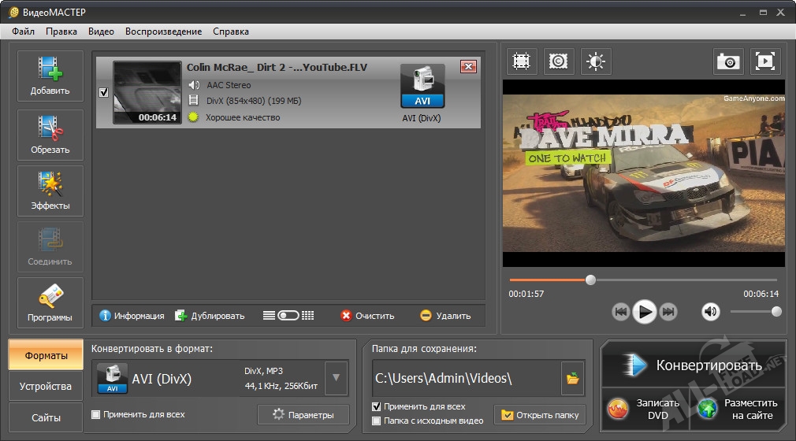Image resolution: width=796 pixels, height=441 pixels.
Task: Uncheck the Colin McRae video checkbox
Action: [104, 93]
